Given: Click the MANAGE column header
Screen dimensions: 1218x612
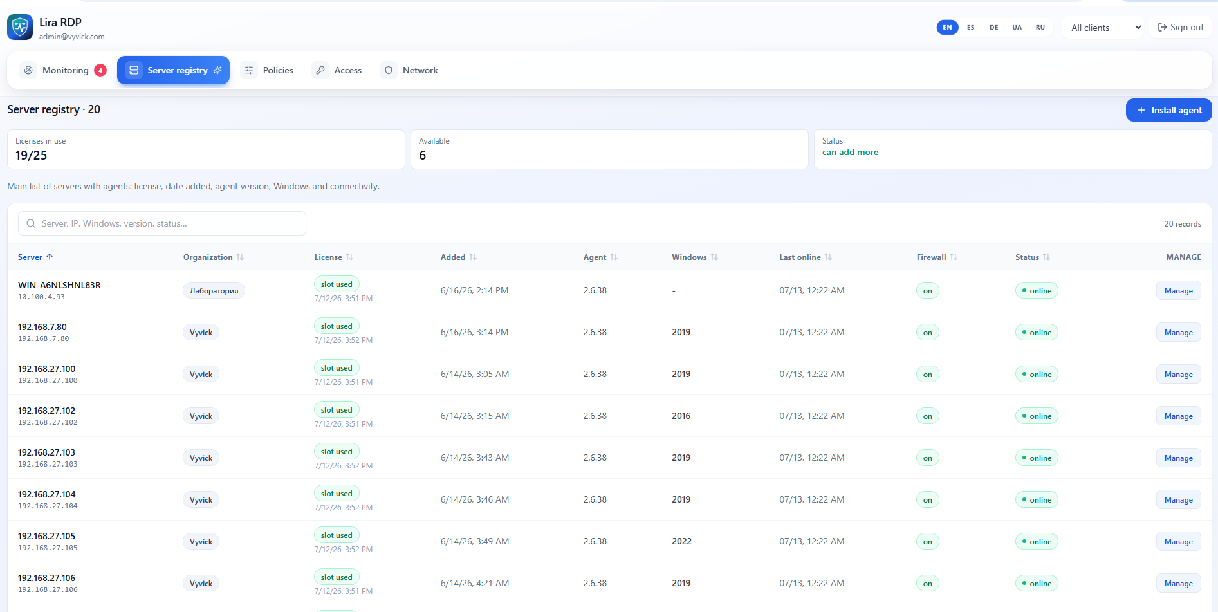Looking at the screenshot, I should click(x=1183, y=257).
